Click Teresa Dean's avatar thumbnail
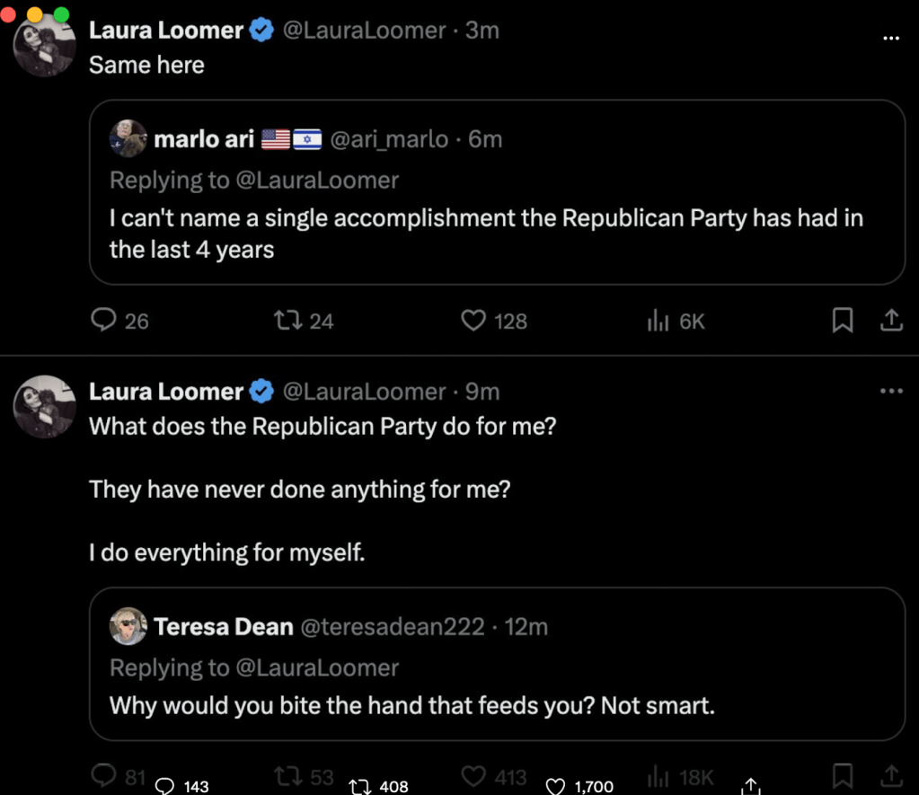 click(x=128, y=626)
